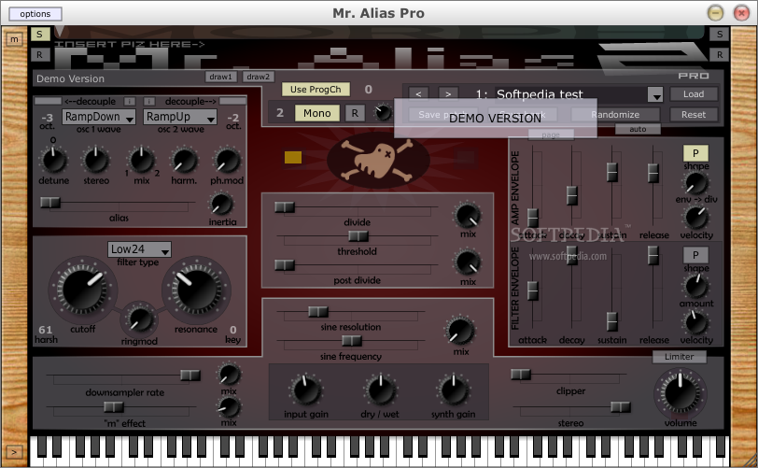The height and width of the screenshot is (468, 758).
Task: Click the yellow indicator square
Action: [x=293, y=157]
